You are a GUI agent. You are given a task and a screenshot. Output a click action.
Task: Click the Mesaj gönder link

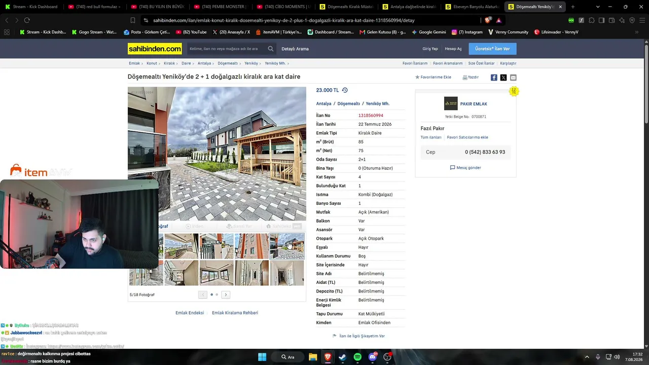[x=468, y=168]
